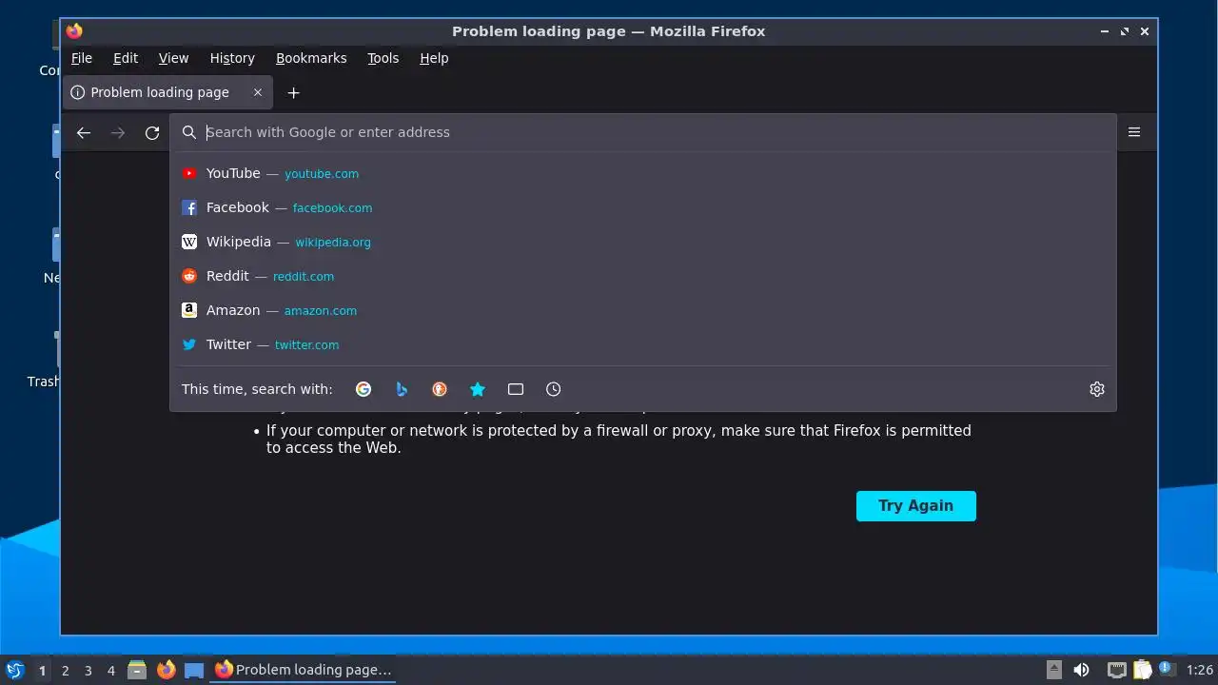Open update notifier tray icon
The image size is (1218, 685).
tap(1167, 669)
